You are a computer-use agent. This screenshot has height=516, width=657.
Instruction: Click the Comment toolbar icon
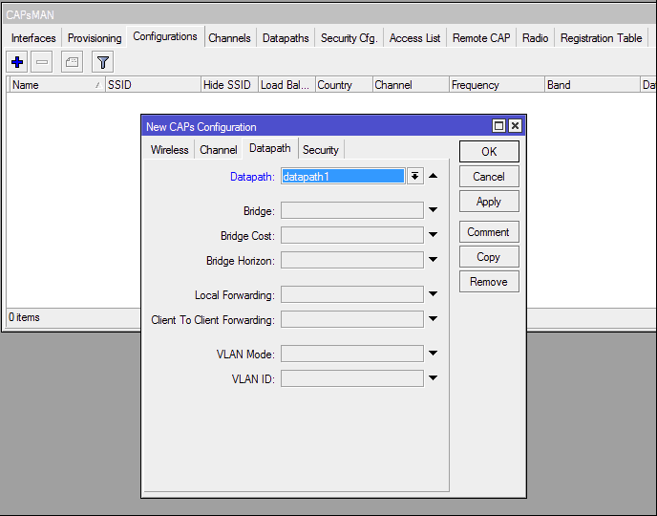click(x=72, y=62)
